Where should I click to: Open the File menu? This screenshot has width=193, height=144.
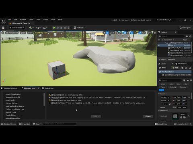[10, 20]
